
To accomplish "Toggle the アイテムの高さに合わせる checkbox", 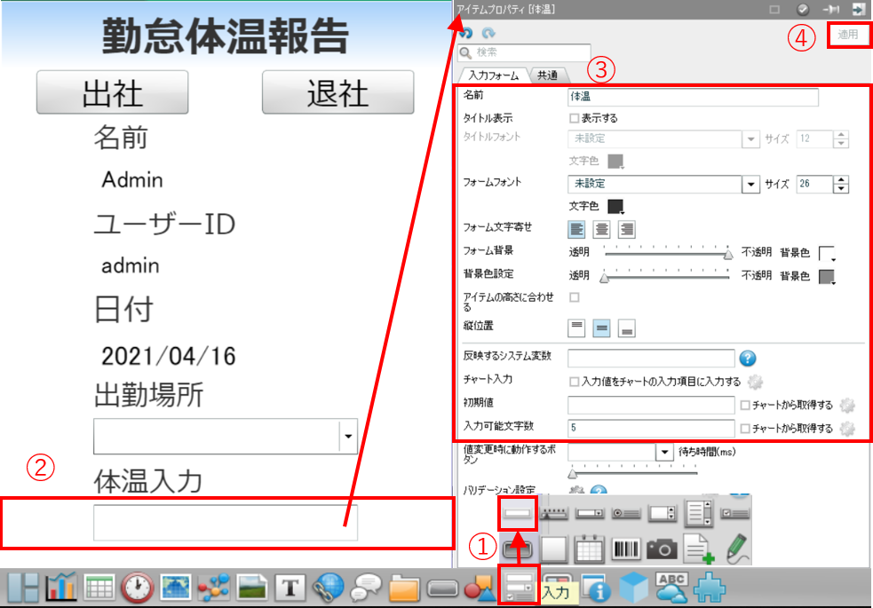I will pos(574,297).
